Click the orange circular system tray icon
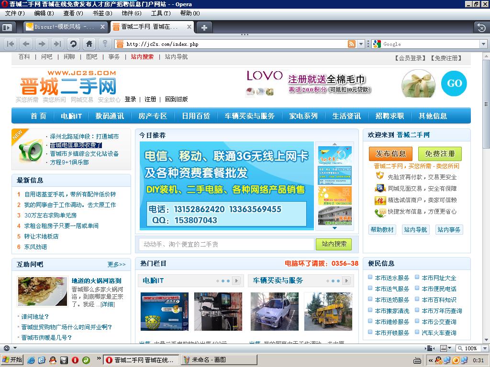 456,360
